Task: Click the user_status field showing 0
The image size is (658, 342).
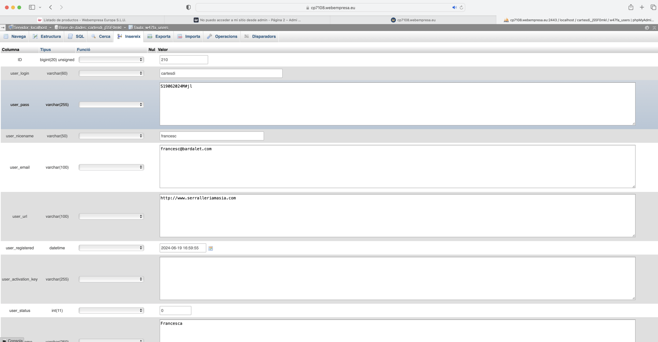Action: 175,310
